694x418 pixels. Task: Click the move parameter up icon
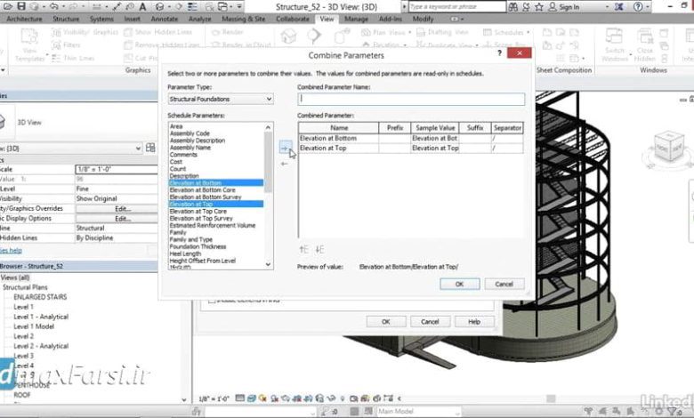click(x=303, y=250)
